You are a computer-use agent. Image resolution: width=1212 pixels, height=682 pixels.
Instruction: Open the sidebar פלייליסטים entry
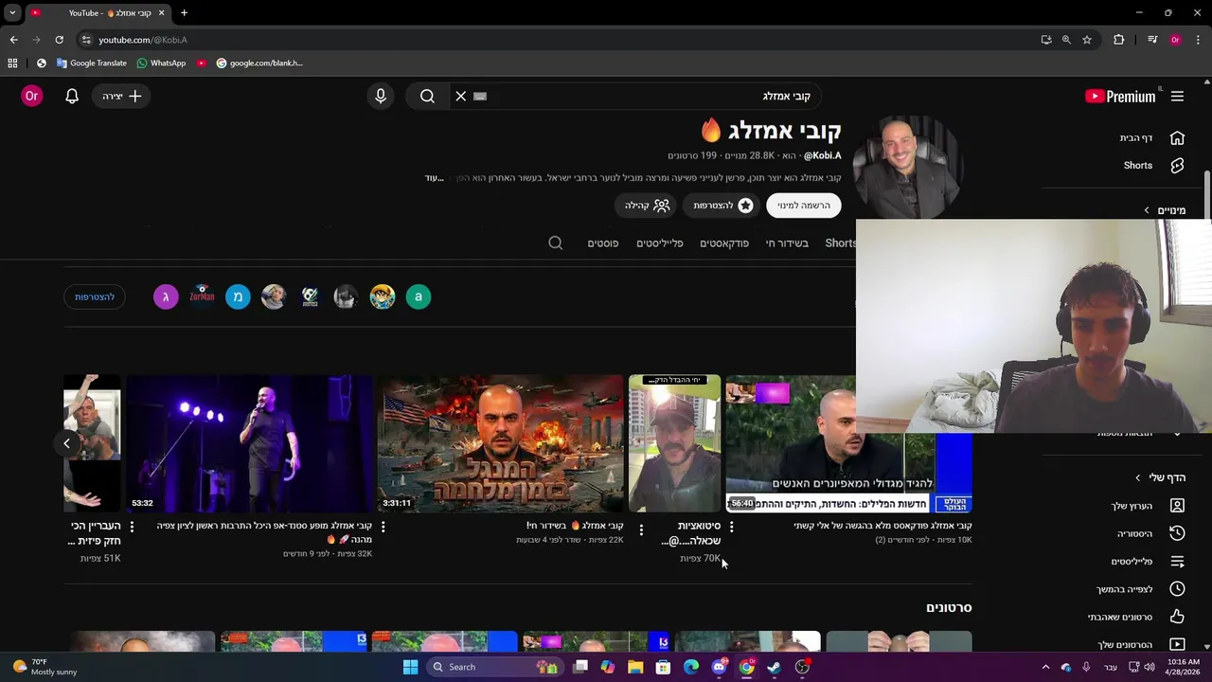pyautogui.click(x=1146, y=561)
